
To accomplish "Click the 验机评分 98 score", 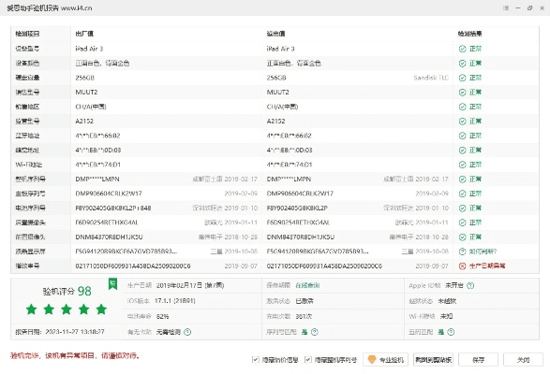I will tap(67, 291).
